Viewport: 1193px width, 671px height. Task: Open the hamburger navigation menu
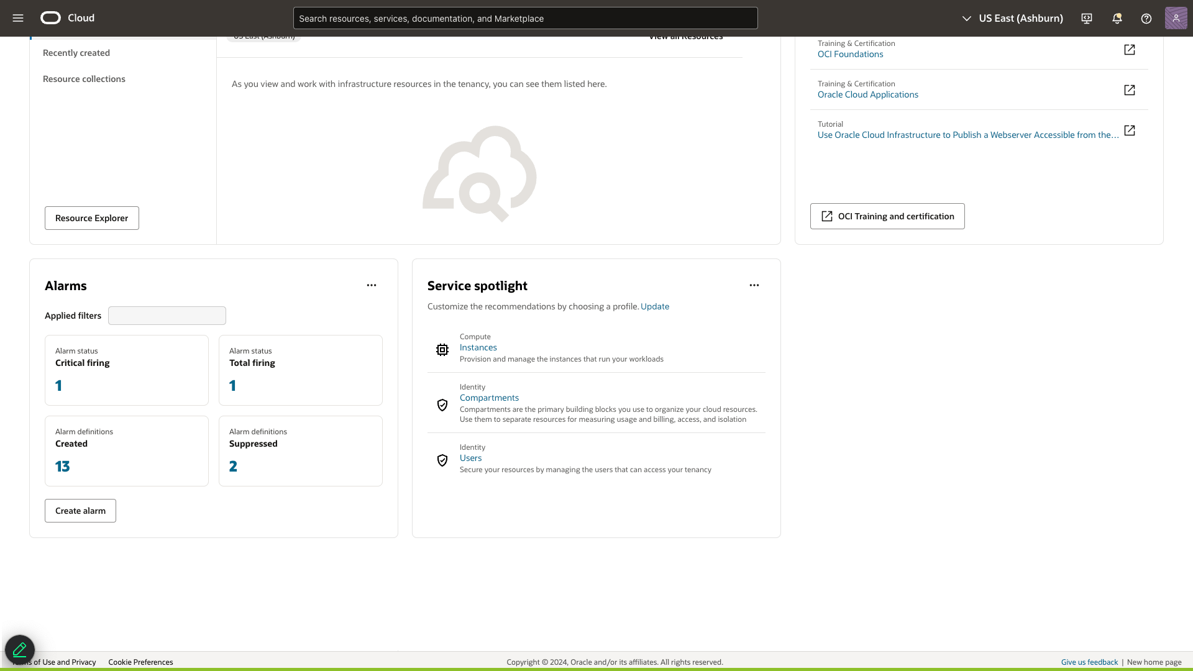click(x=18, y=18)
